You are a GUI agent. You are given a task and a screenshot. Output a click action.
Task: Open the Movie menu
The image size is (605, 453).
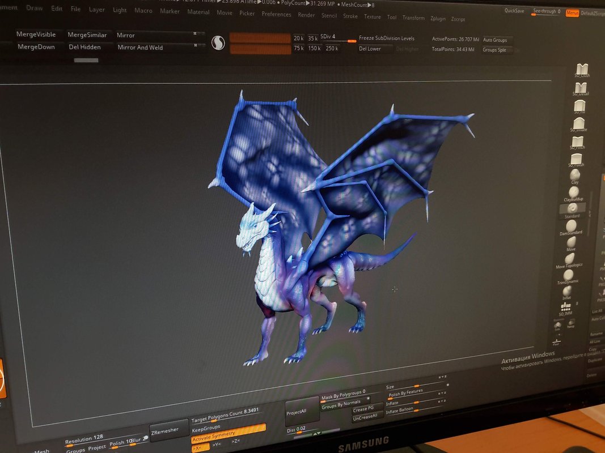[x=224, y=12]
